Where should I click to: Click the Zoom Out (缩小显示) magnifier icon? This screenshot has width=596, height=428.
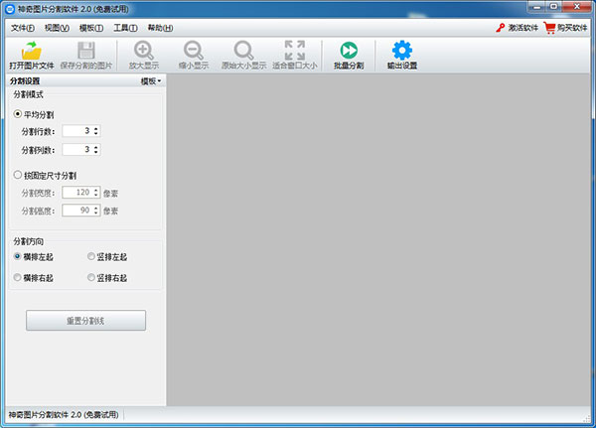pos(193,51)
